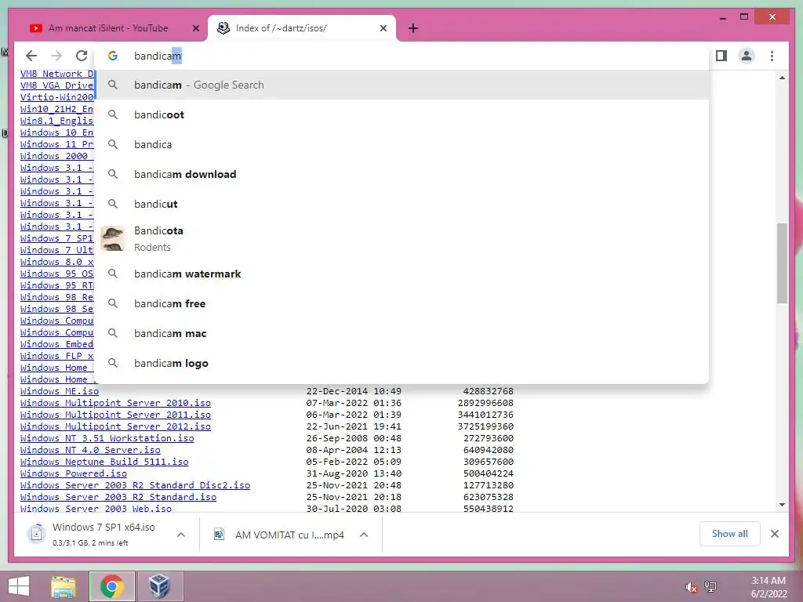Image resolution: width=803 pixels, height=602 pixels.
Task: Open Windows Powered.iso link
Action: pyautogui.click(x=73, y=473)
